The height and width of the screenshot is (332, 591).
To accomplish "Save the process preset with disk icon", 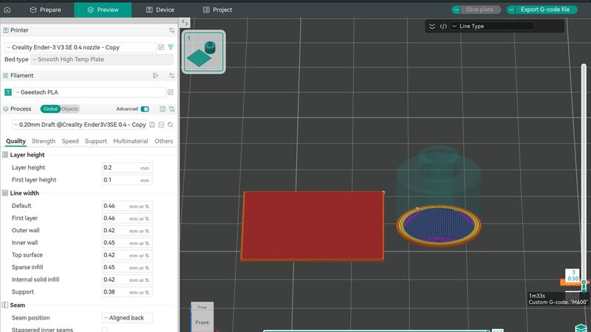I will [152, 125].
